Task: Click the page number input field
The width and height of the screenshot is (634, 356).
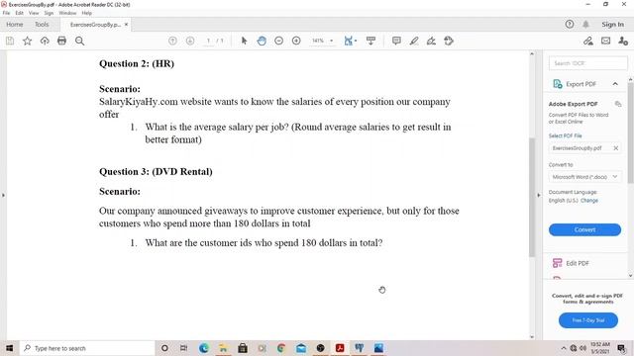Action: (208, 41)
